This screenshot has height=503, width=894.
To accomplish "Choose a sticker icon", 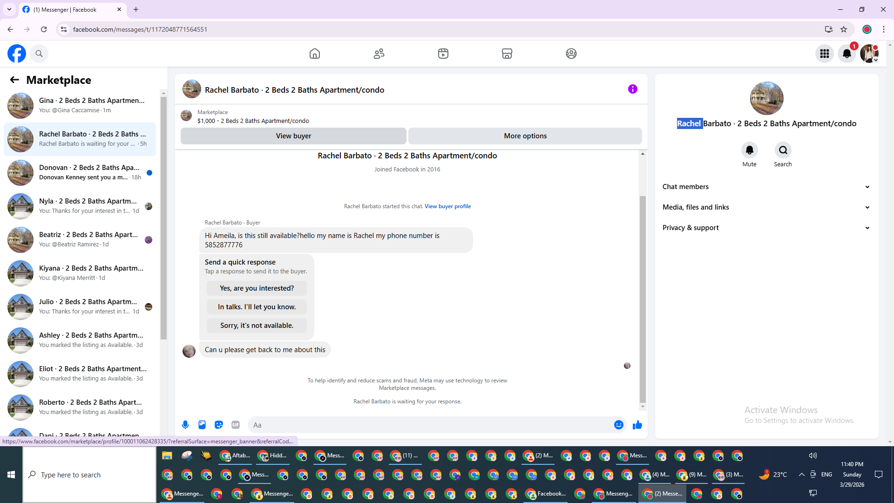I will 219,425.
